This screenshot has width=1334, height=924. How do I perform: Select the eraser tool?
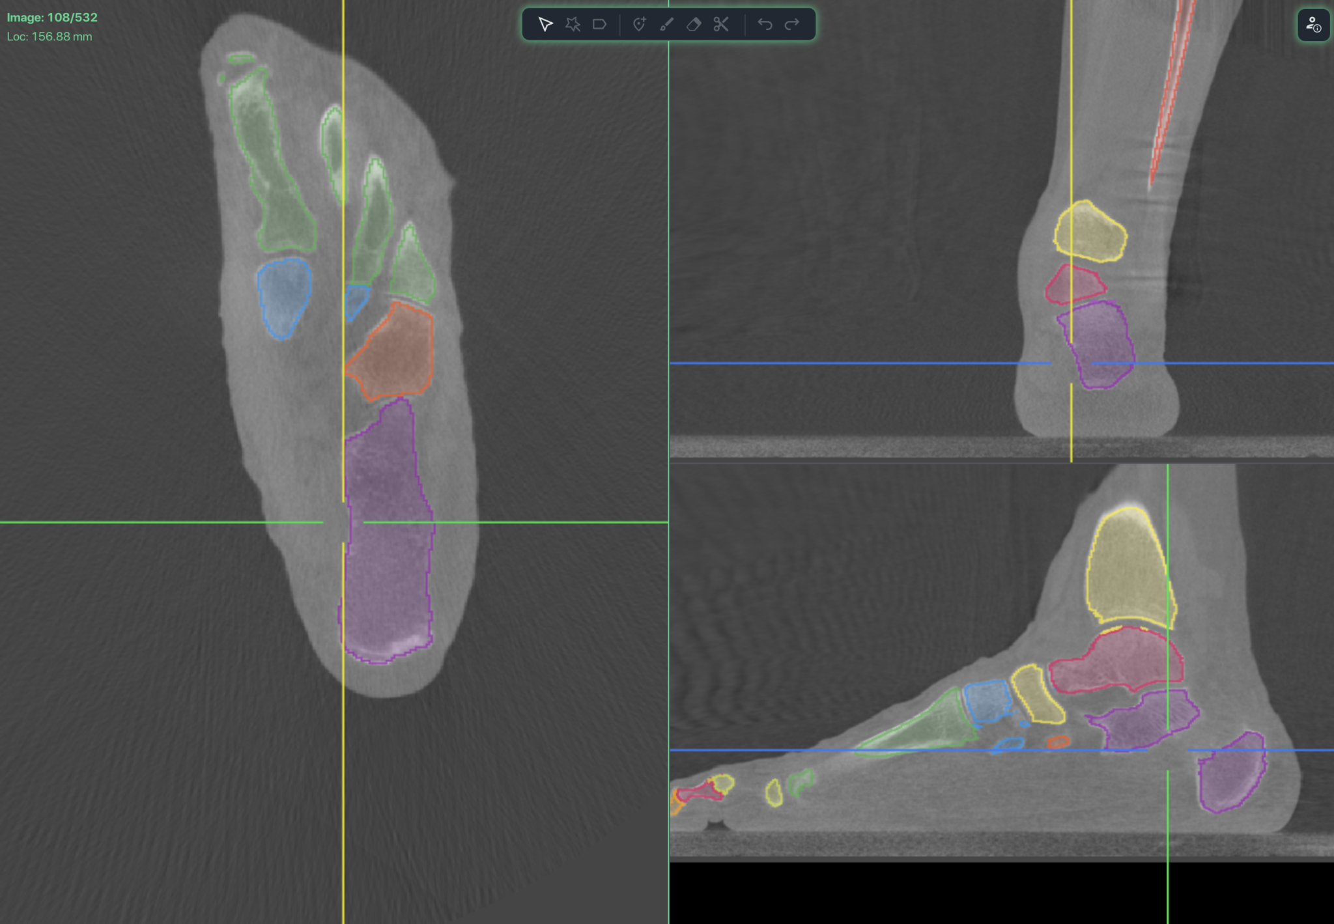tap(693, 25)
